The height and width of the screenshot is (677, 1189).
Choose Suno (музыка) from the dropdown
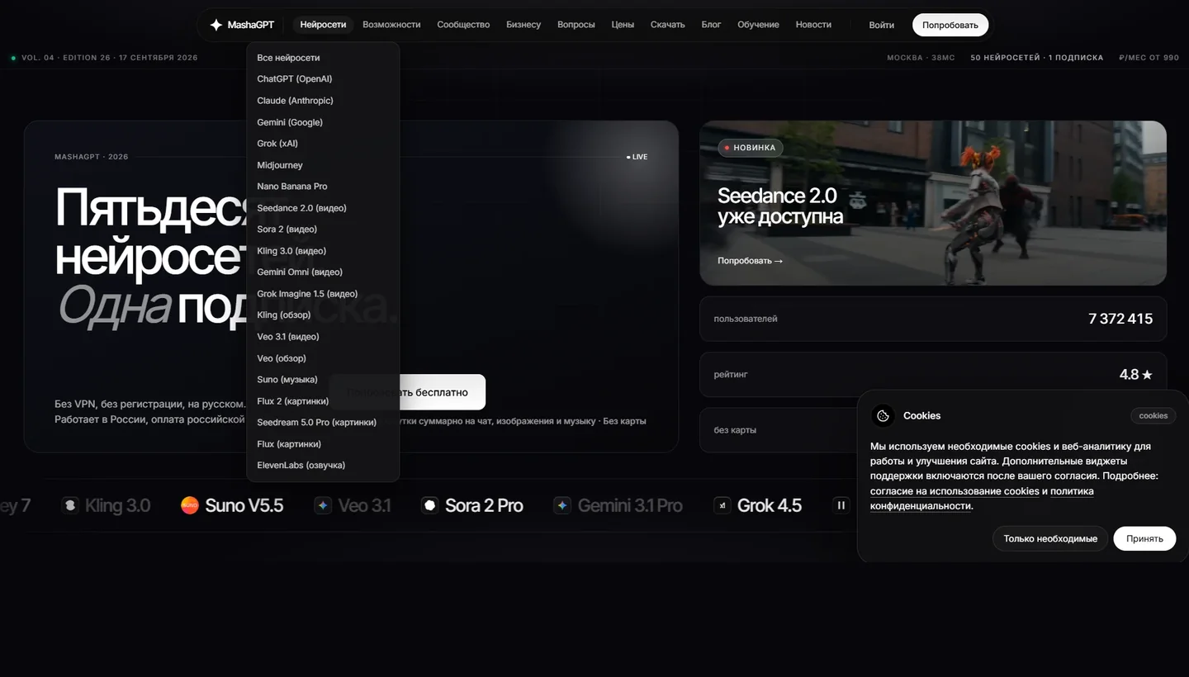point(323,380)
